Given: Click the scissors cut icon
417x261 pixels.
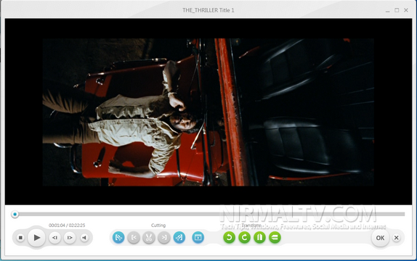Looking at the screenshot, I should 149,237.
